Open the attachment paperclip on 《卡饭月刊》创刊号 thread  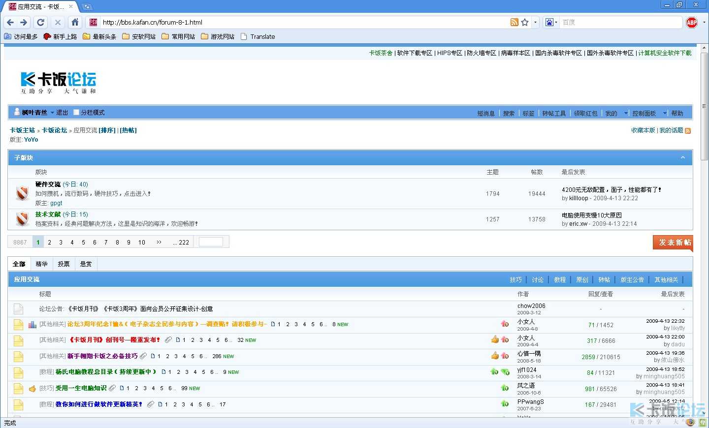point(168,340)
